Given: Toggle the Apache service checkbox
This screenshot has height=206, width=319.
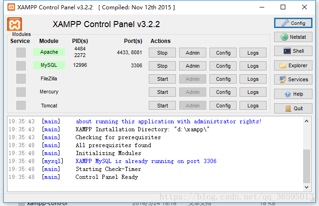Looking at the screenshot, I should (x=21, y=53).
